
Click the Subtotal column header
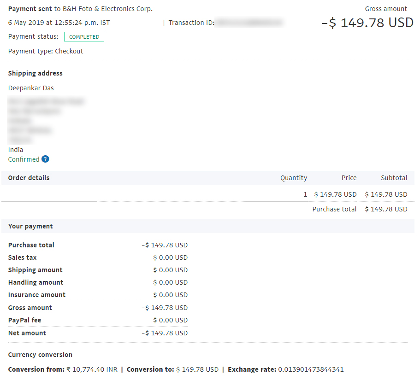[394, 178]
